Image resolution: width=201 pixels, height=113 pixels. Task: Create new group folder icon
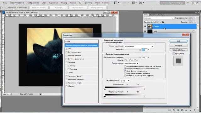(x=186, y=110)
